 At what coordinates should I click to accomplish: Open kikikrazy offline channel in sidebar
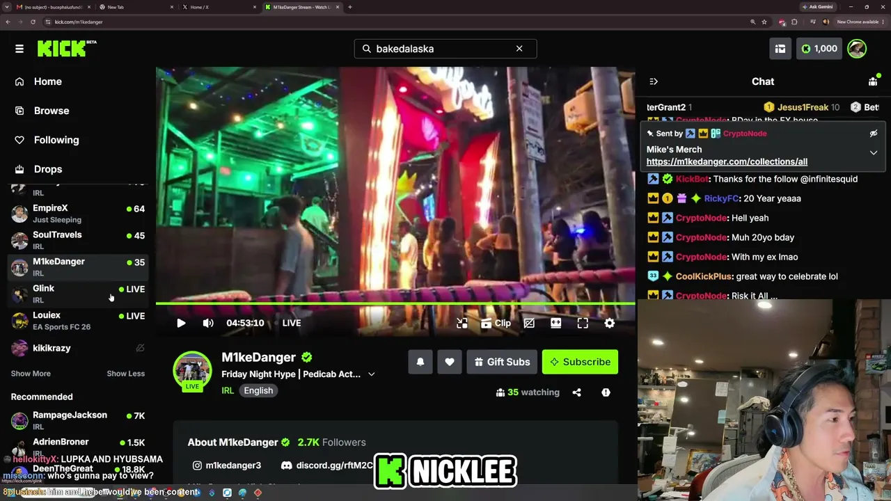coord(78,348)
